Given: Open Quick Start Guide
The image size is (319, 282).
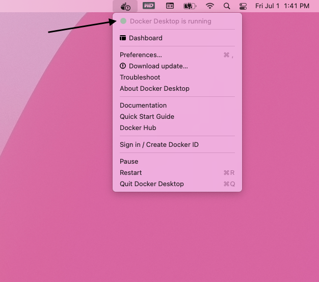Looking at the screenshot, I should point(177,116).
